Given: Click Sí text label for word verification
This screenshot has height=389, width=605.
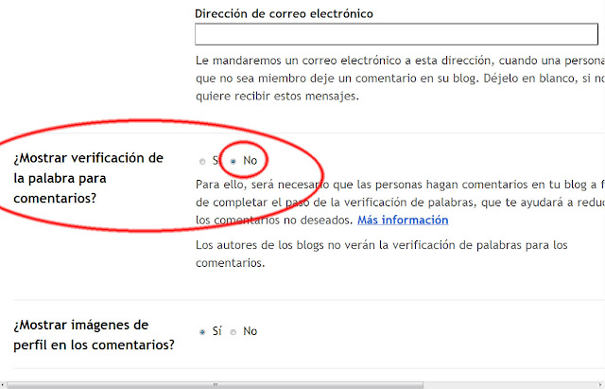Looking at the screenshot, I should tap(216, 161).
